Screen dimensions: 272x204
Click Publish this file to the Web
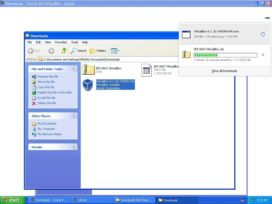(55, 92)
